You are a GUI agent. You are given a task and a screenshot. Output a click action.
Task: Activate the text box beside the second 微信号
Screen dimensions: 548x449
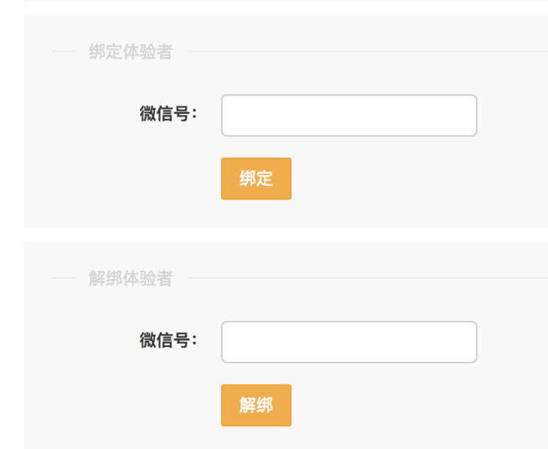pyautogui.click(x=349, y=342)
